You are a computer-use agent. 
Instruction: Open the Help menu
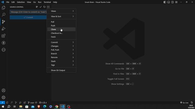point(55,2)
